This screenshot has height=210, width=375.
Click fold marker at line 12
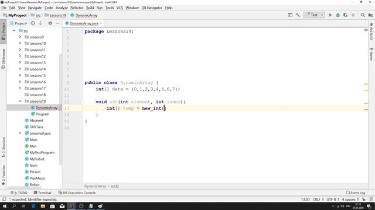coord(82,102)
